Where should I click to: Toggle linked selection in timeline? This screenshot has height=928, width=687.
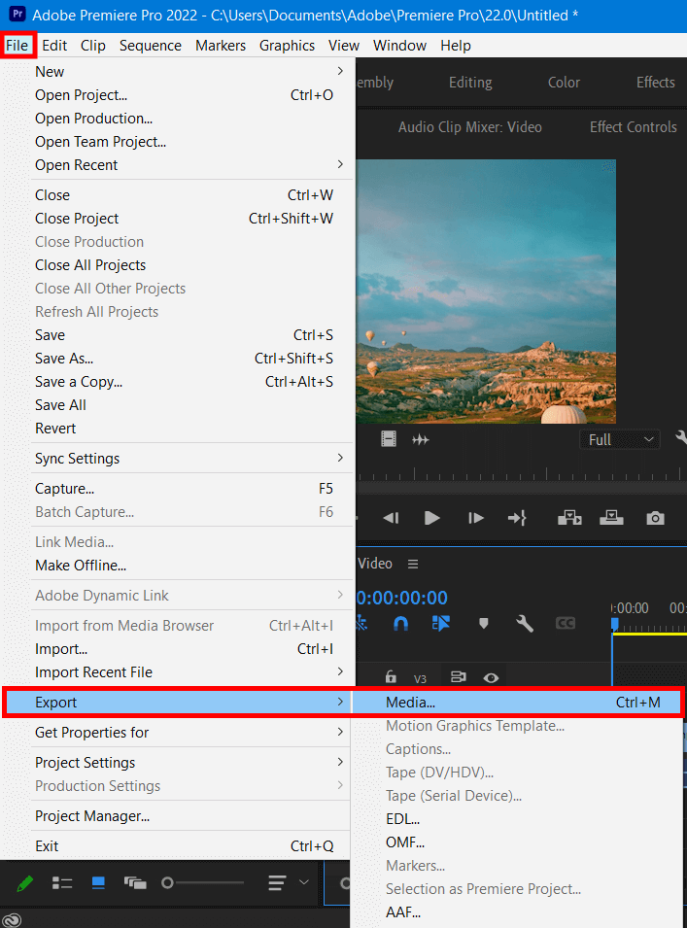(441, 623)
